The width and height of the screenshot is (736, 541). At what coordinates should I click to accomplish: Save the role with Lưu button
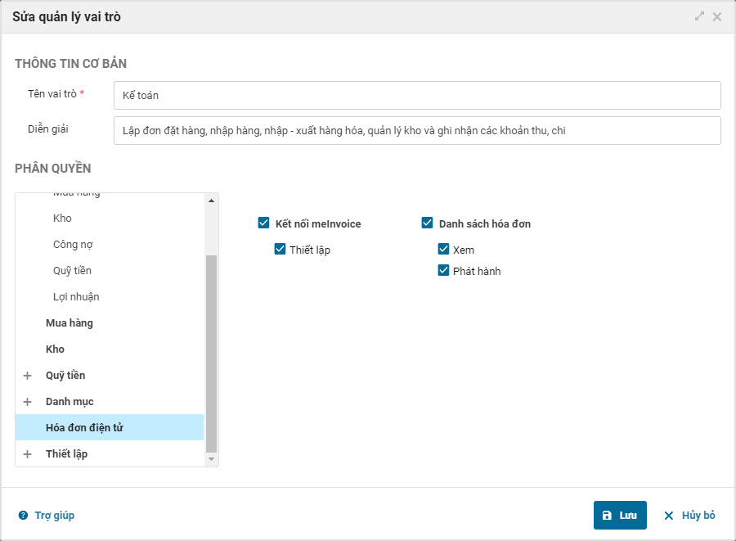pyautogui.click(x=620, y=516)
